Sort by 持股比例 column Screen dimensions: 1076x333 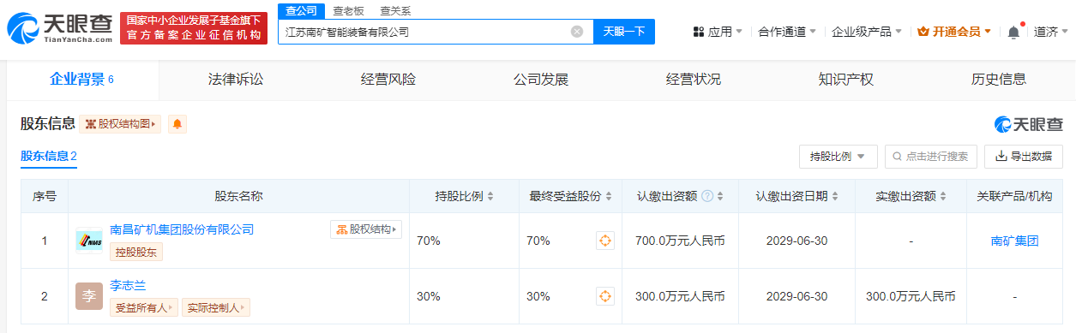click(x=490, y=196)
